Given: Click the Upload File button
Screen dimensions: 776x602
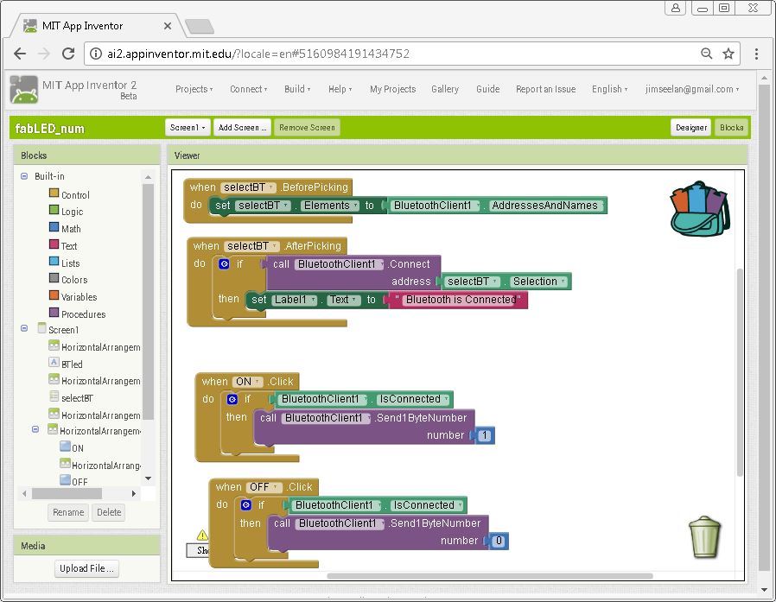Looking at the screenshot, I should click(86, 568).
